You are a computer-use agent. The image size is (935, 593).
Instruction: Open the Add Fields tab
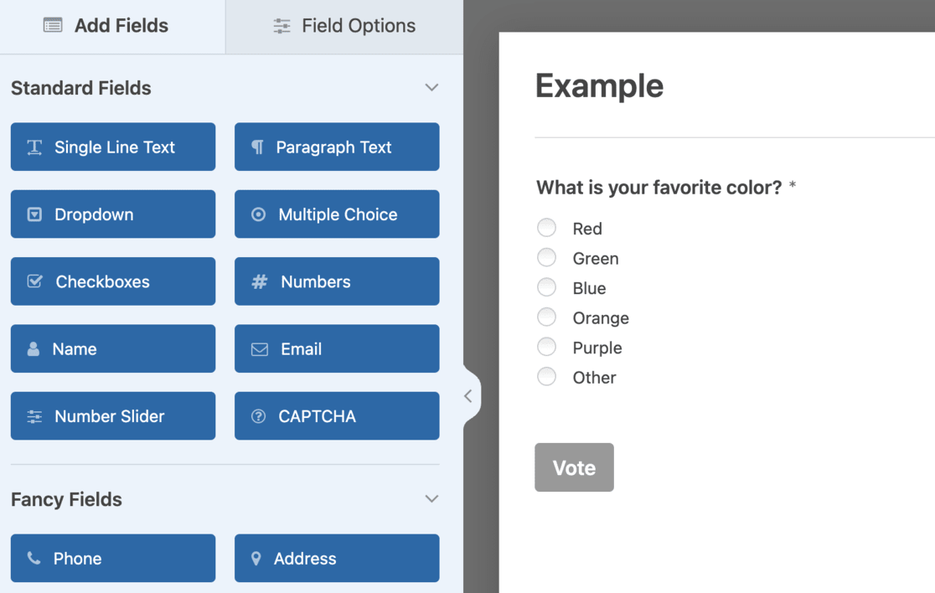pyautogui.click(x=104, y=26)
